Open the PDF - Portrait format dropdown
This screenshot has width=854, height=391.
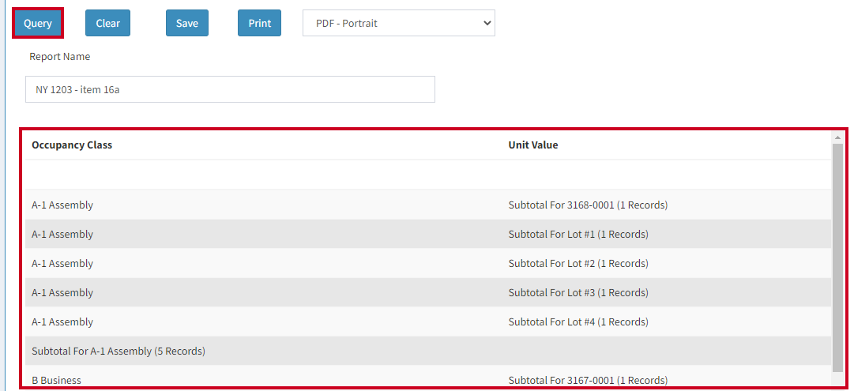[x=399, y=24]
